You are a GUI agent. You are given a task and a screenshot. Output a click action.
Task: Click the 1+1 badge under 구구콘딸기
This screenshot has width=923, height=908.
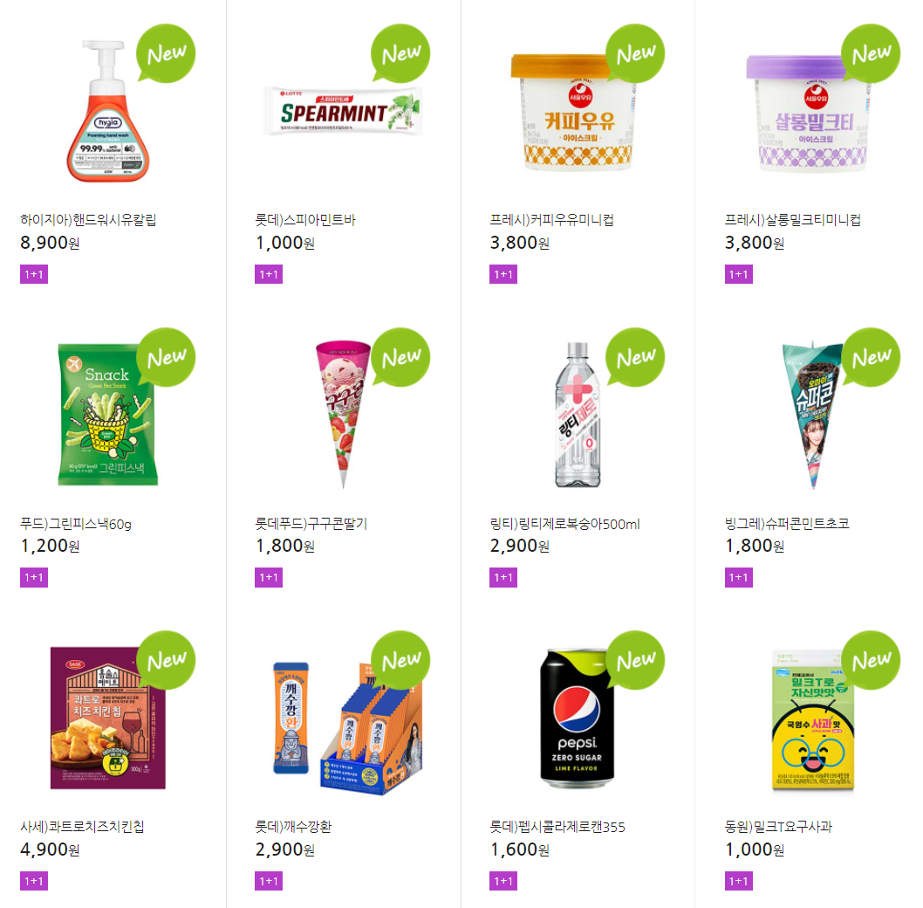(x=269, y=577)
